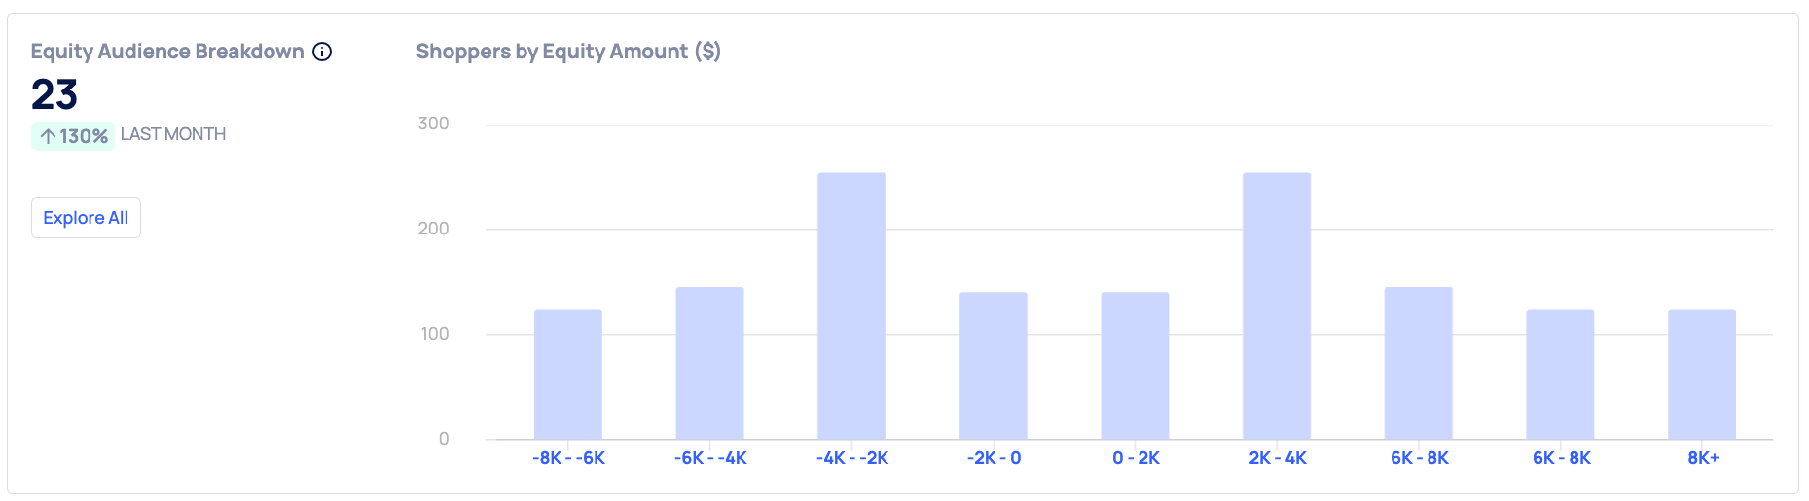Image resolution: width=1809 pixels, height=501 pixels.
Task: Click the 0 - 2K axis label
Action: click(x=1136, y=458)
